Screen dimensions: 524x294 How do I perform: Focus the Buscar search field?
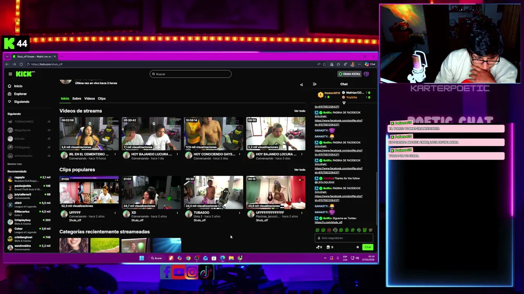tap(190, 74)
